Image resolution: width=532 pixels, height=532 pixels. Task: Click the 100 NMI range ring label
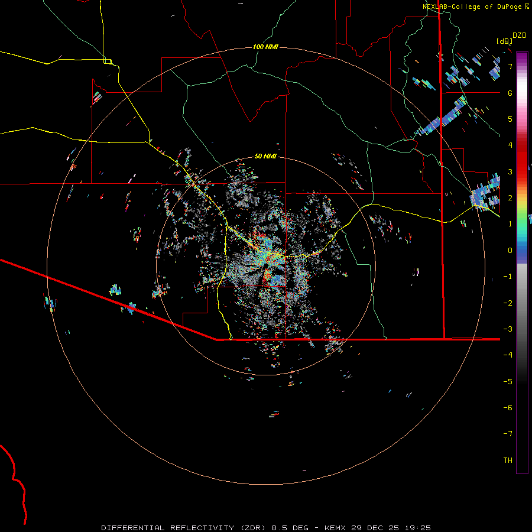tap(265, 47)
